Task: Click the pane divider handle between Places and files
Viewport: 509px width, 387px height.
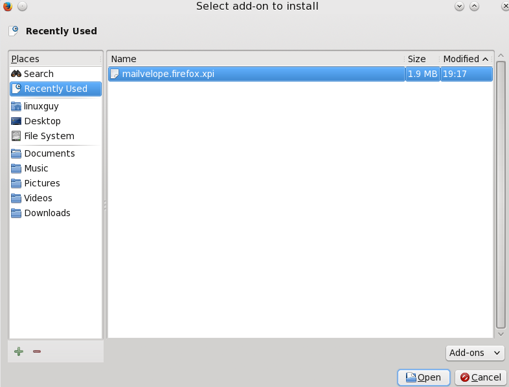Action: 105,205
